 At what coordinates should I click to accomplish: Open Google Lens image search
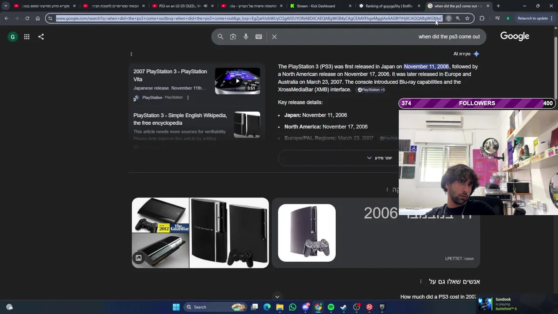click(x=233, y=37)
